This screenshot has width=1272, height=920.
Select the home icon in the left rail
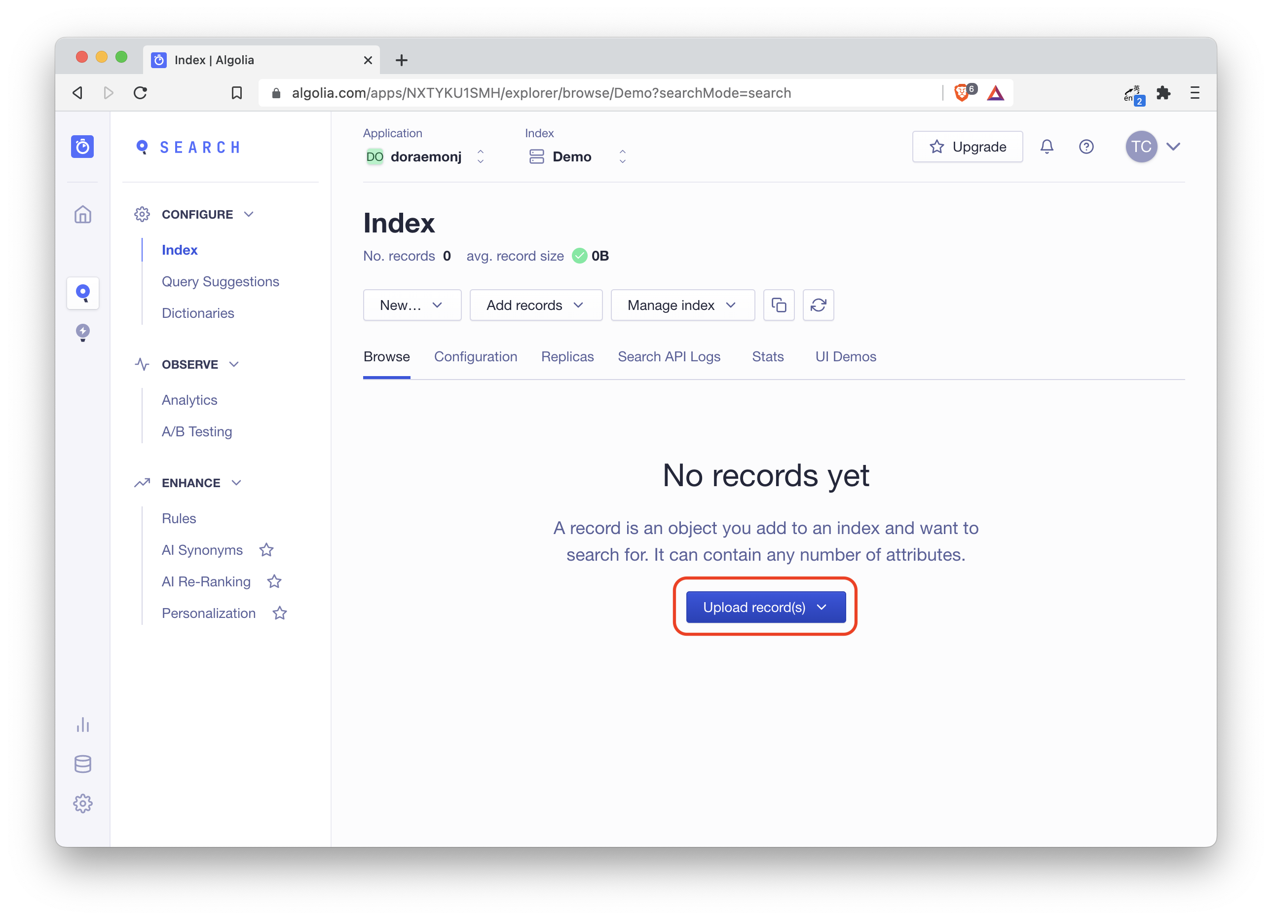click(x=82, y=214)
